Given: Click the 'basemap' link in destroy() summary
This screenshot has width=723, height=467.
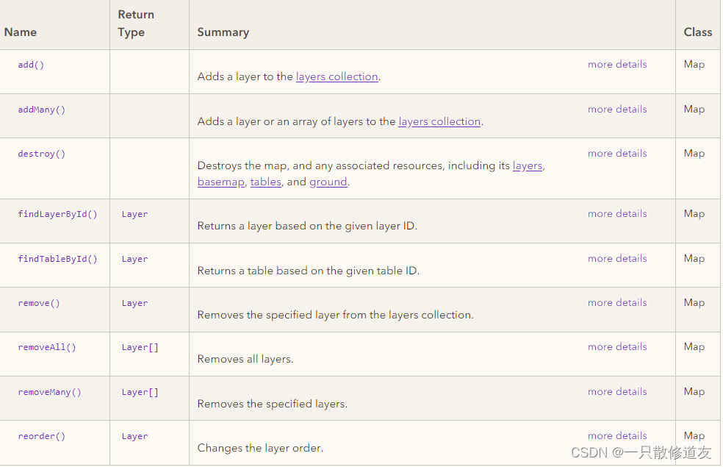Looking at the screenshot, I should (x=220, y=182).
